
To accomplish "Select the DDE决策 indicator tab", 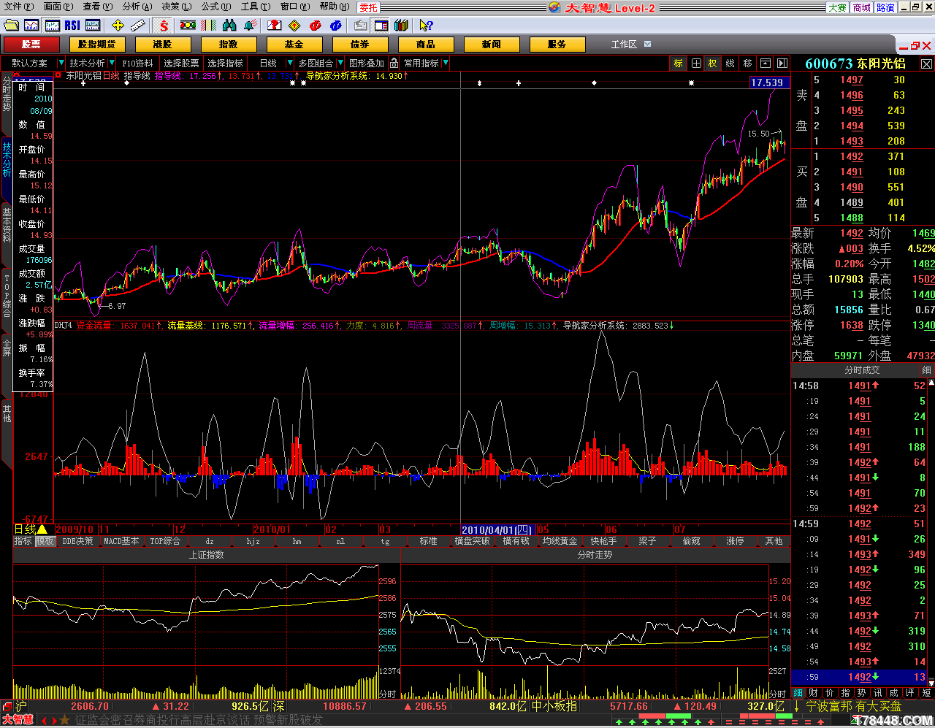I will 78,542.
